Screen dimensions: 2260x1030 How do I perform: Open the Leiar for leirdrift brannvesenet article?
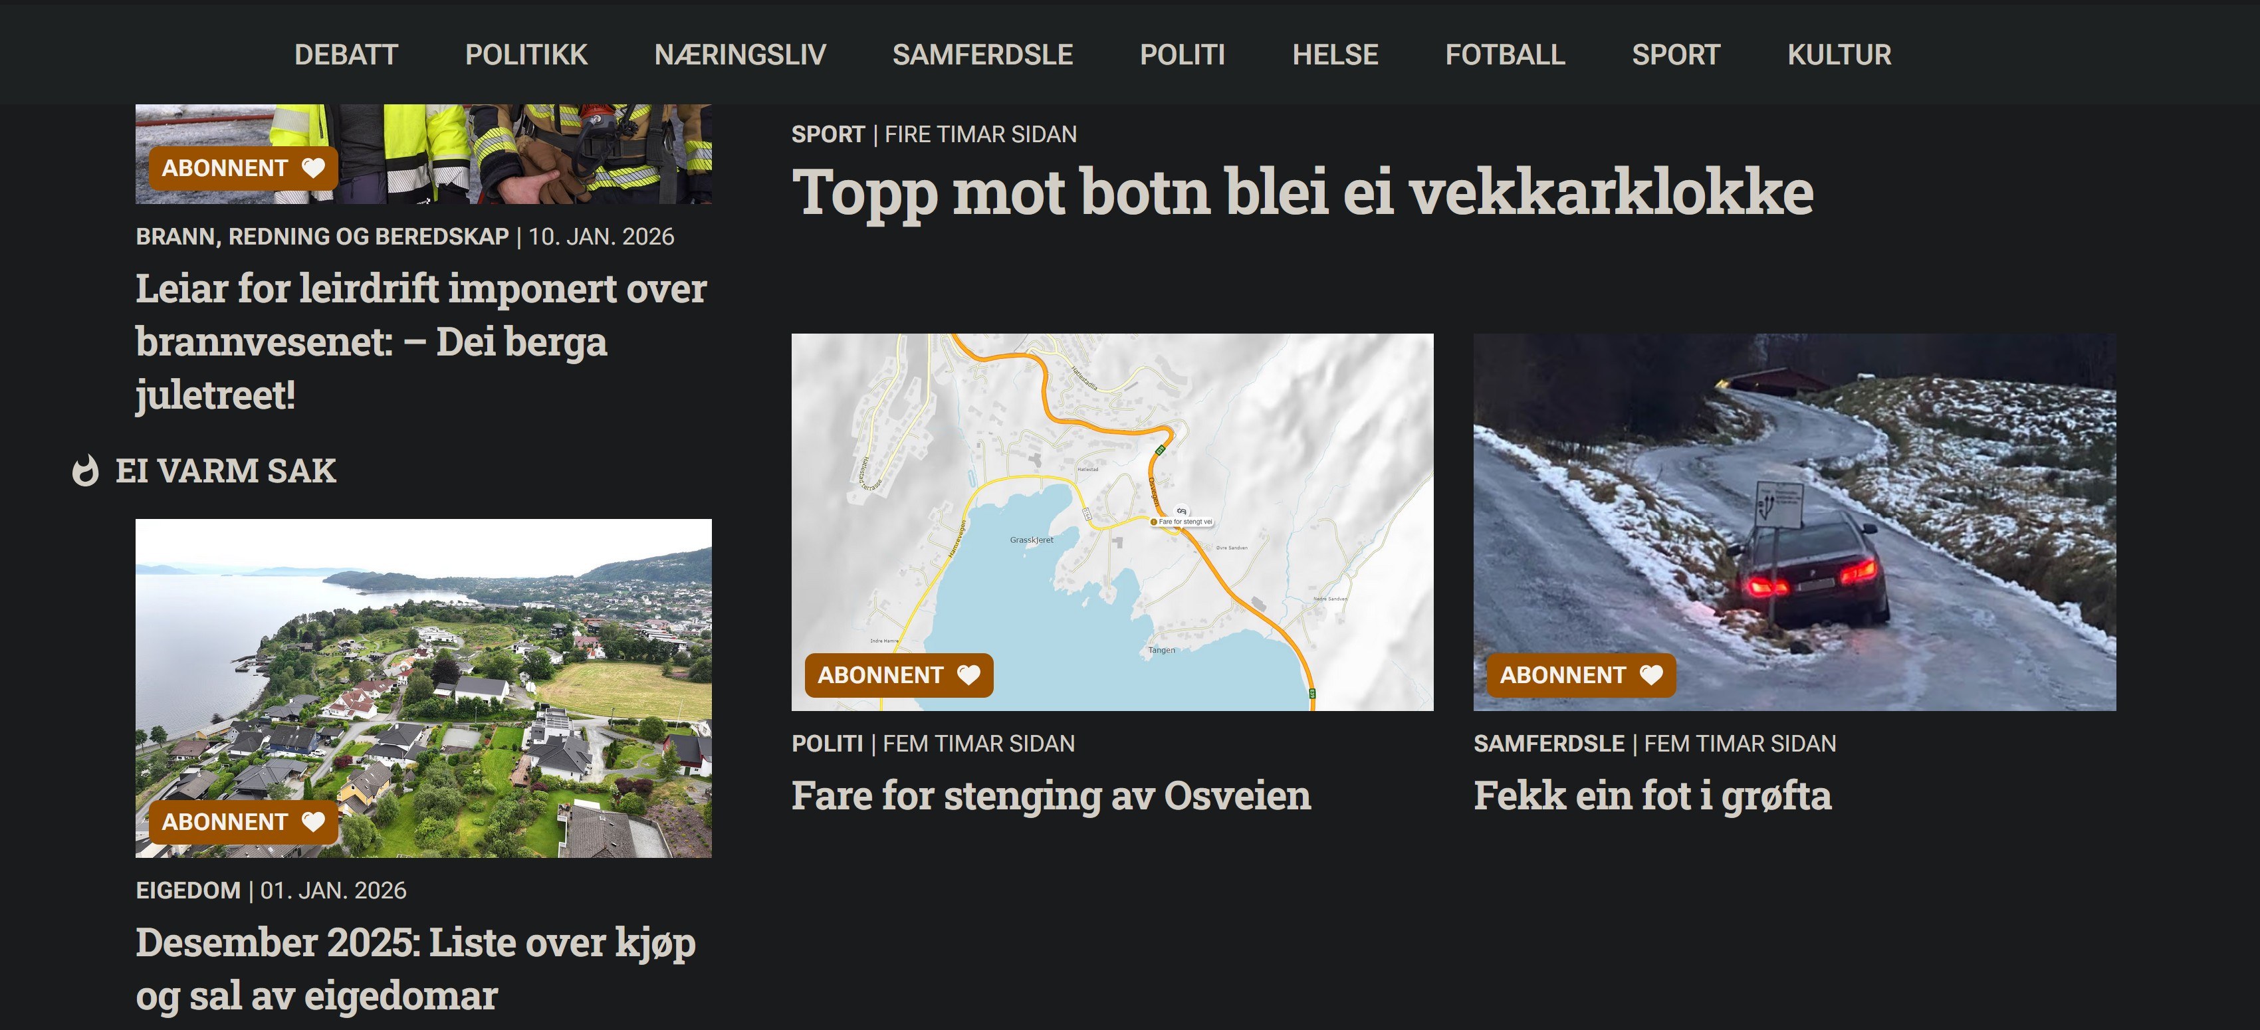click(x=421, y=342)
